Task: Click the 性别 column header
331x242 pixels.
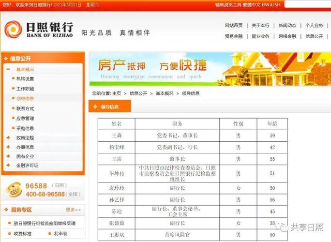Action: pos(238,124)
